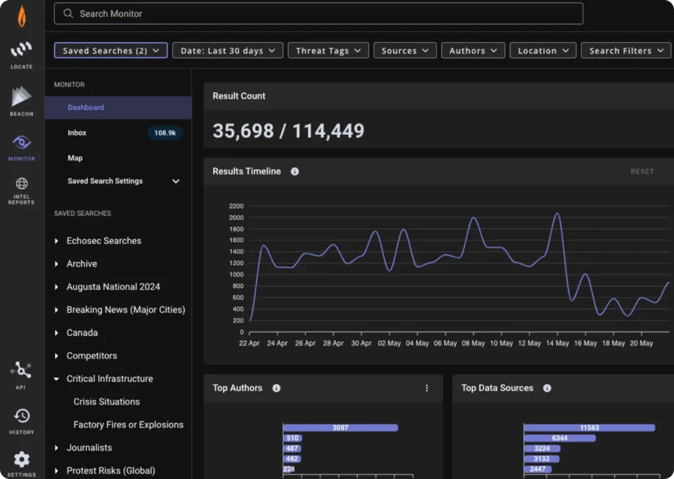
Task: Open the Beacon module icon
Action: (22, 97)
